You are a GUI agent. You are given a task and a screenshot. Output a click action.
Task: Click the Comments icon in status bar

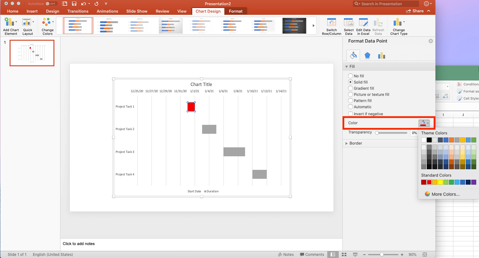click(312, 254)
